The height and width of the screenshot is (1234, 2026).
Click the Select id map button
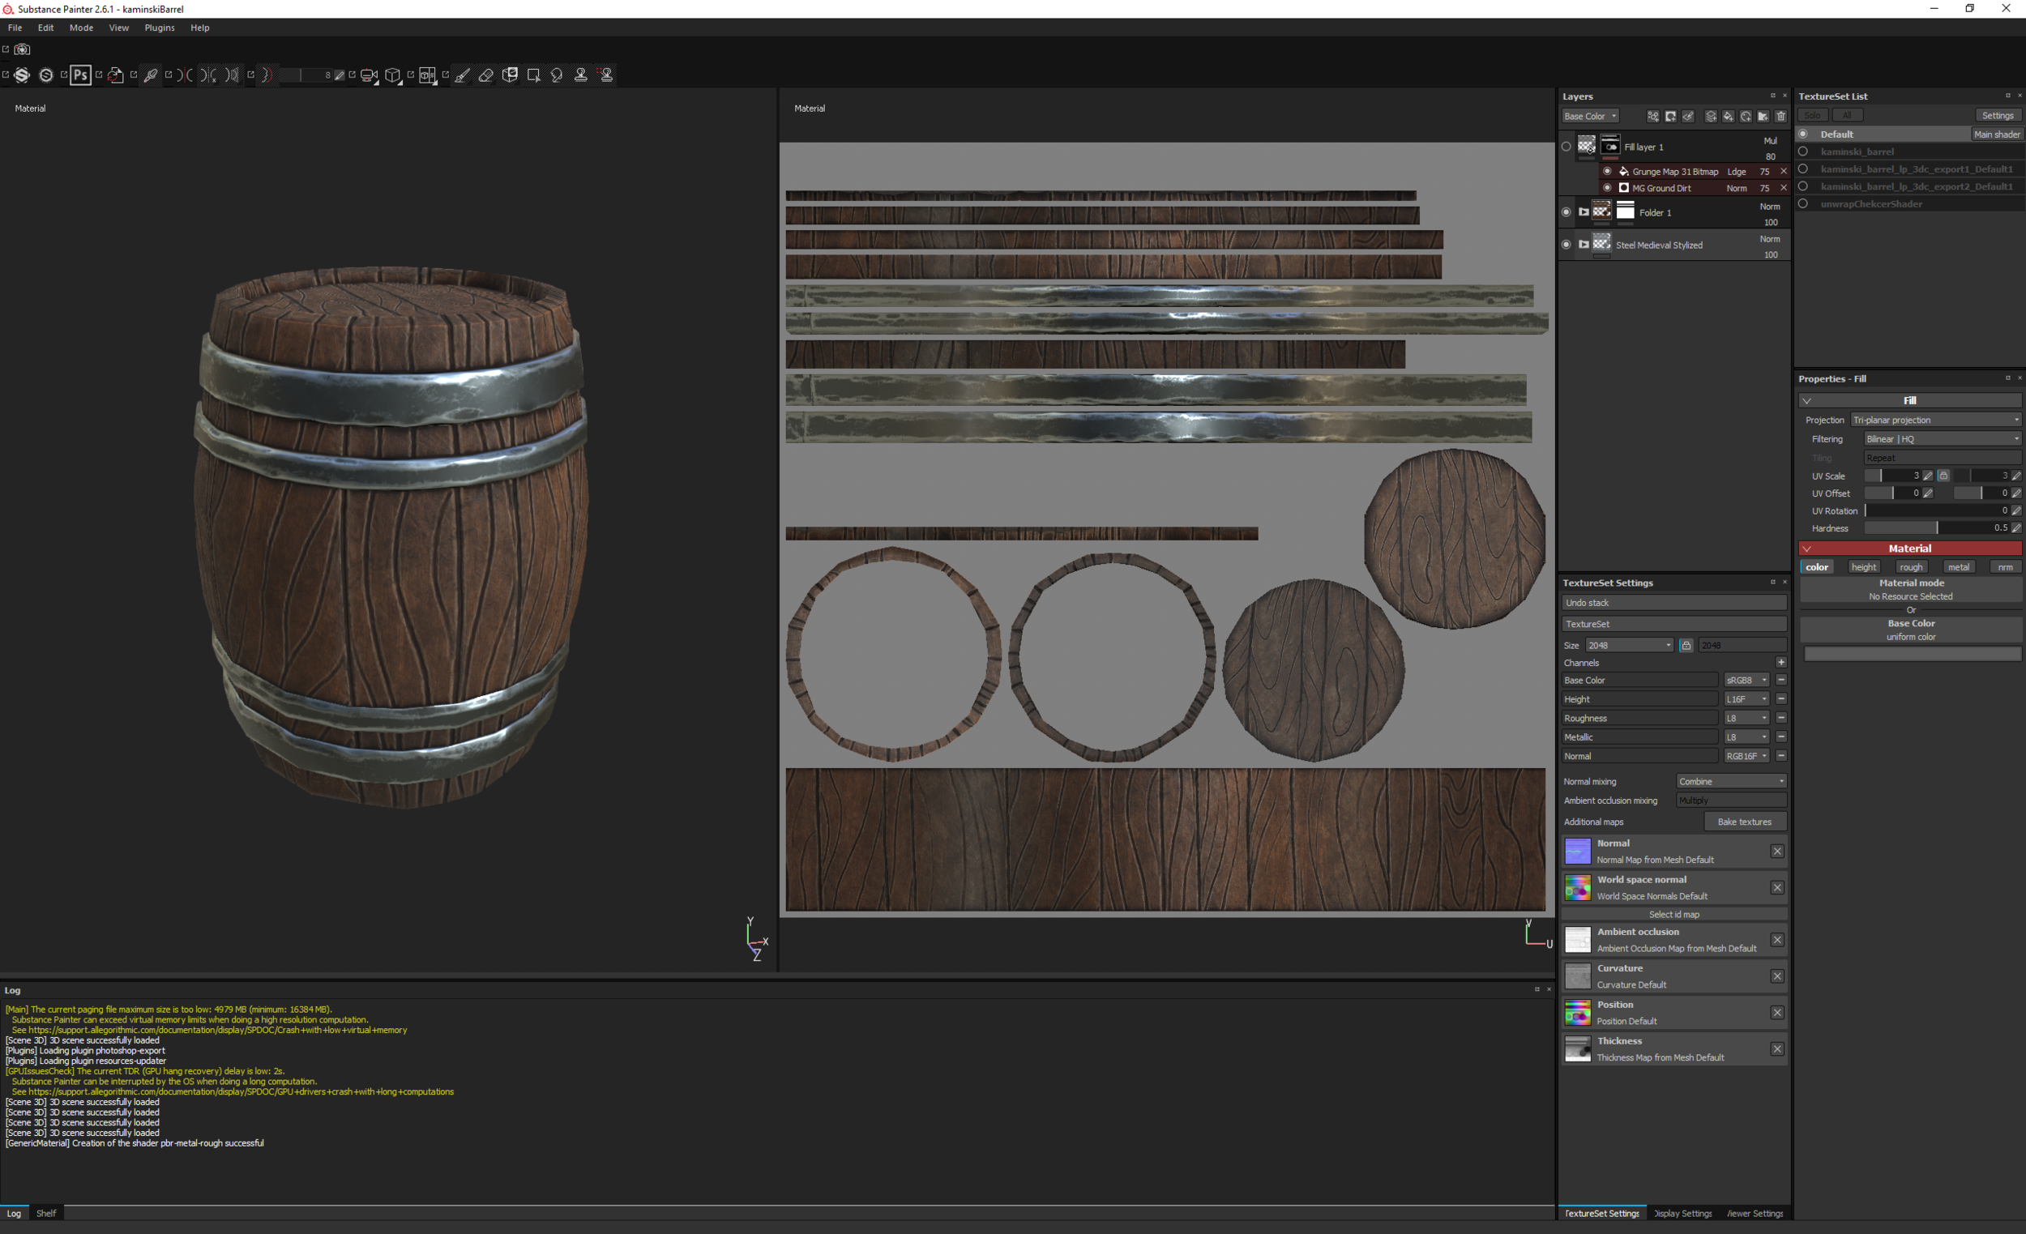pyautogui.click(x=1674, y=914)
